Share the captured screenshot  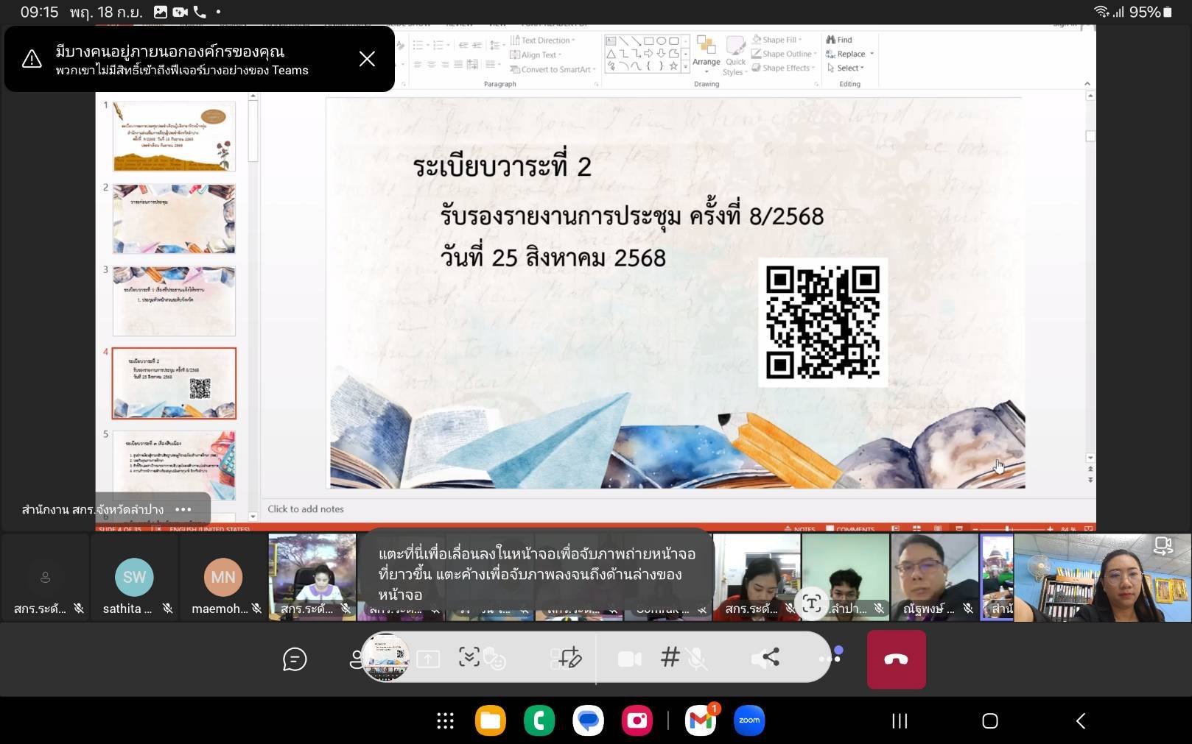[x=766, y=657]
